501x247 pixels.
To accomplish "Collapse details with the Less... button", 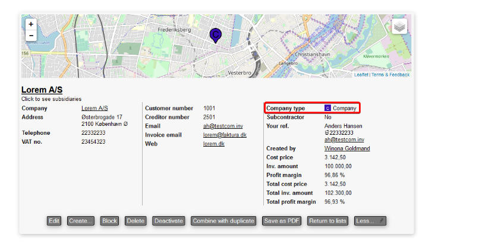I will tap(370, 221).
